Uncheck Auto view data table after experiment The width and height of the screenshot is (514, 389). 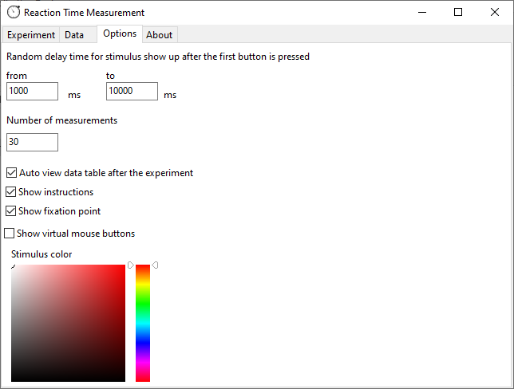[x=11, y=172]
